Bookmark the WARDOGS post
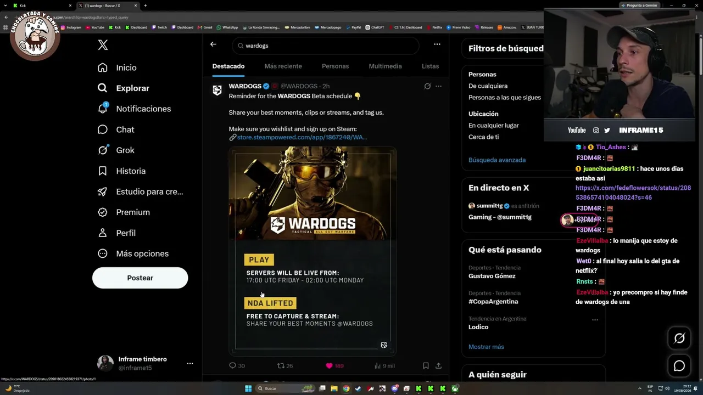 [x=426, y=365]
